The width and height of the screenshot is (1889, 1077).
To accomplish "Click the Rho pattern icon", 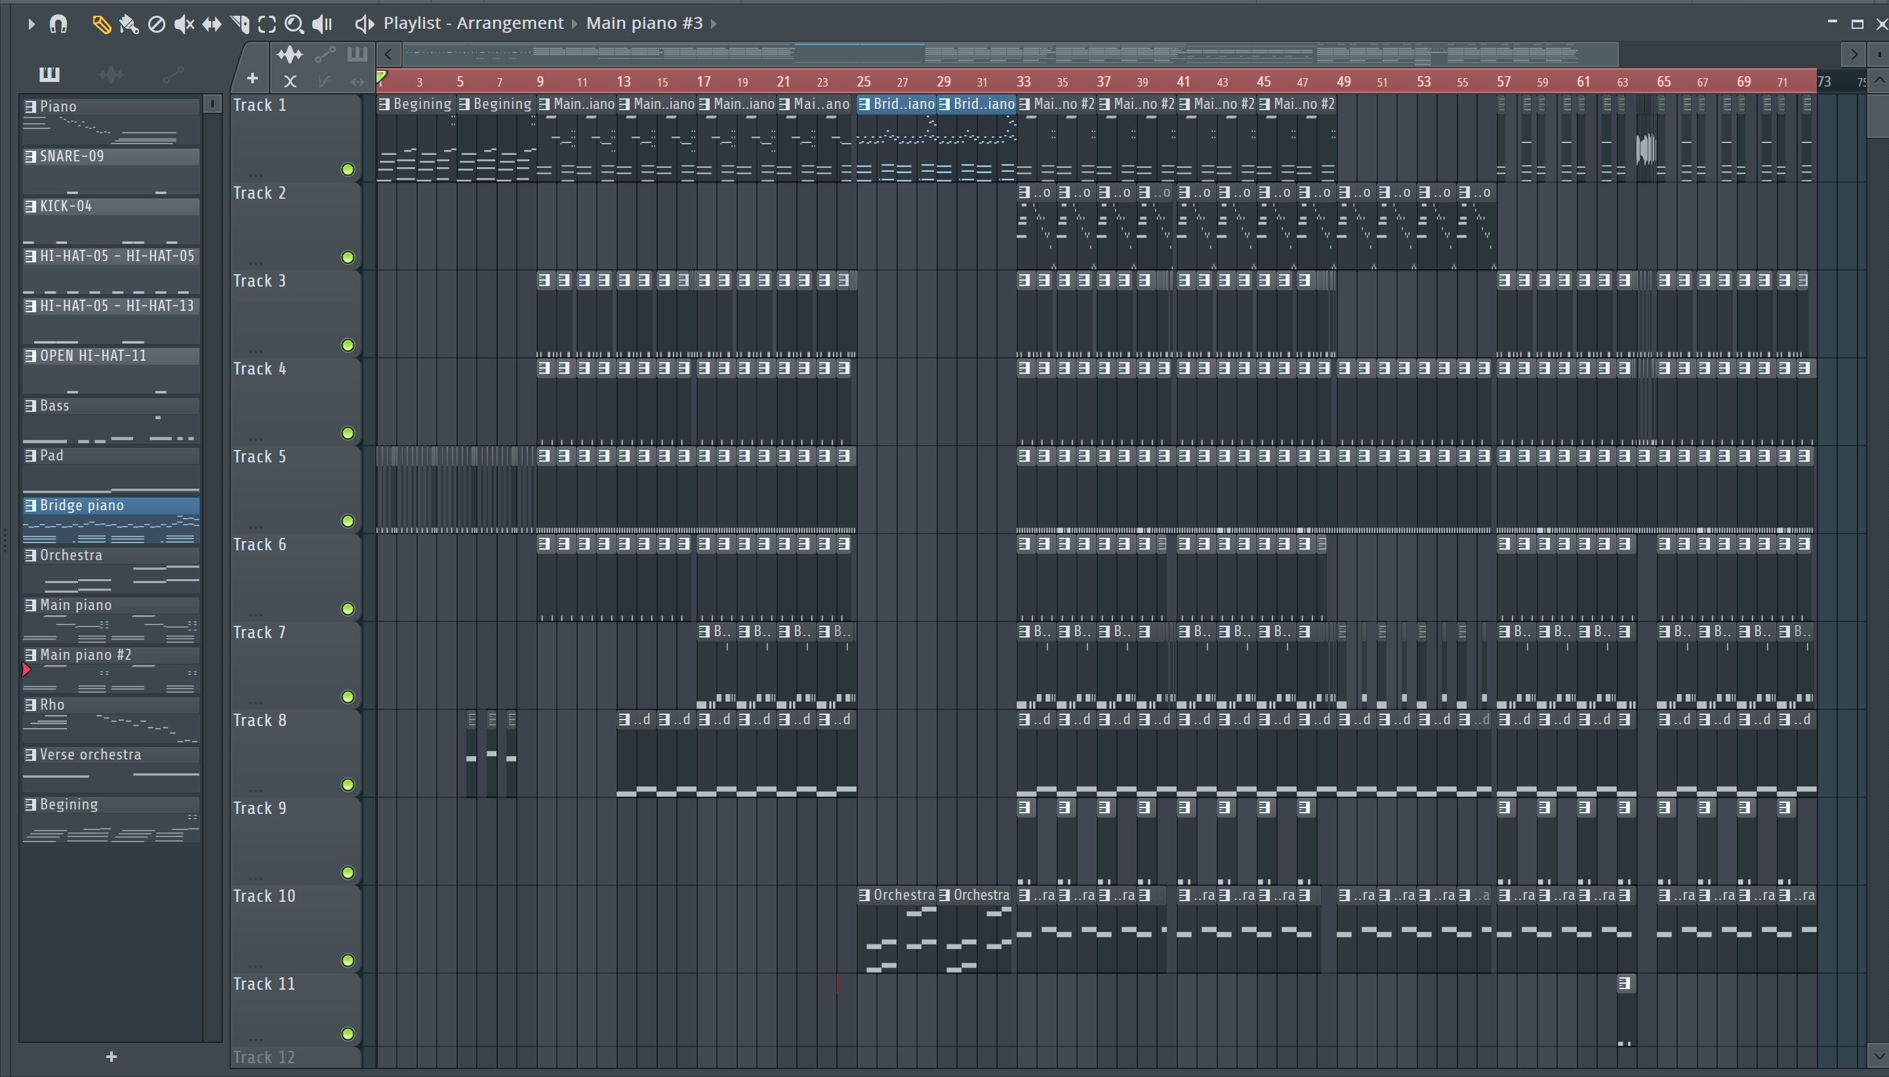I will (30, 705).
